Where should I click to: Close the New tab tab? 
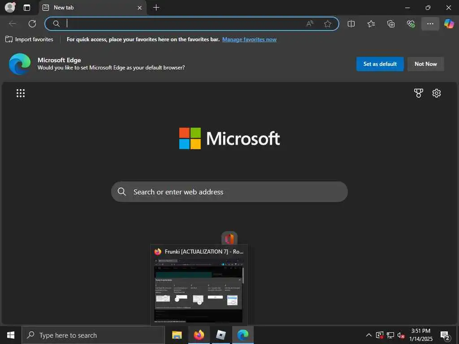click(140, 8)
